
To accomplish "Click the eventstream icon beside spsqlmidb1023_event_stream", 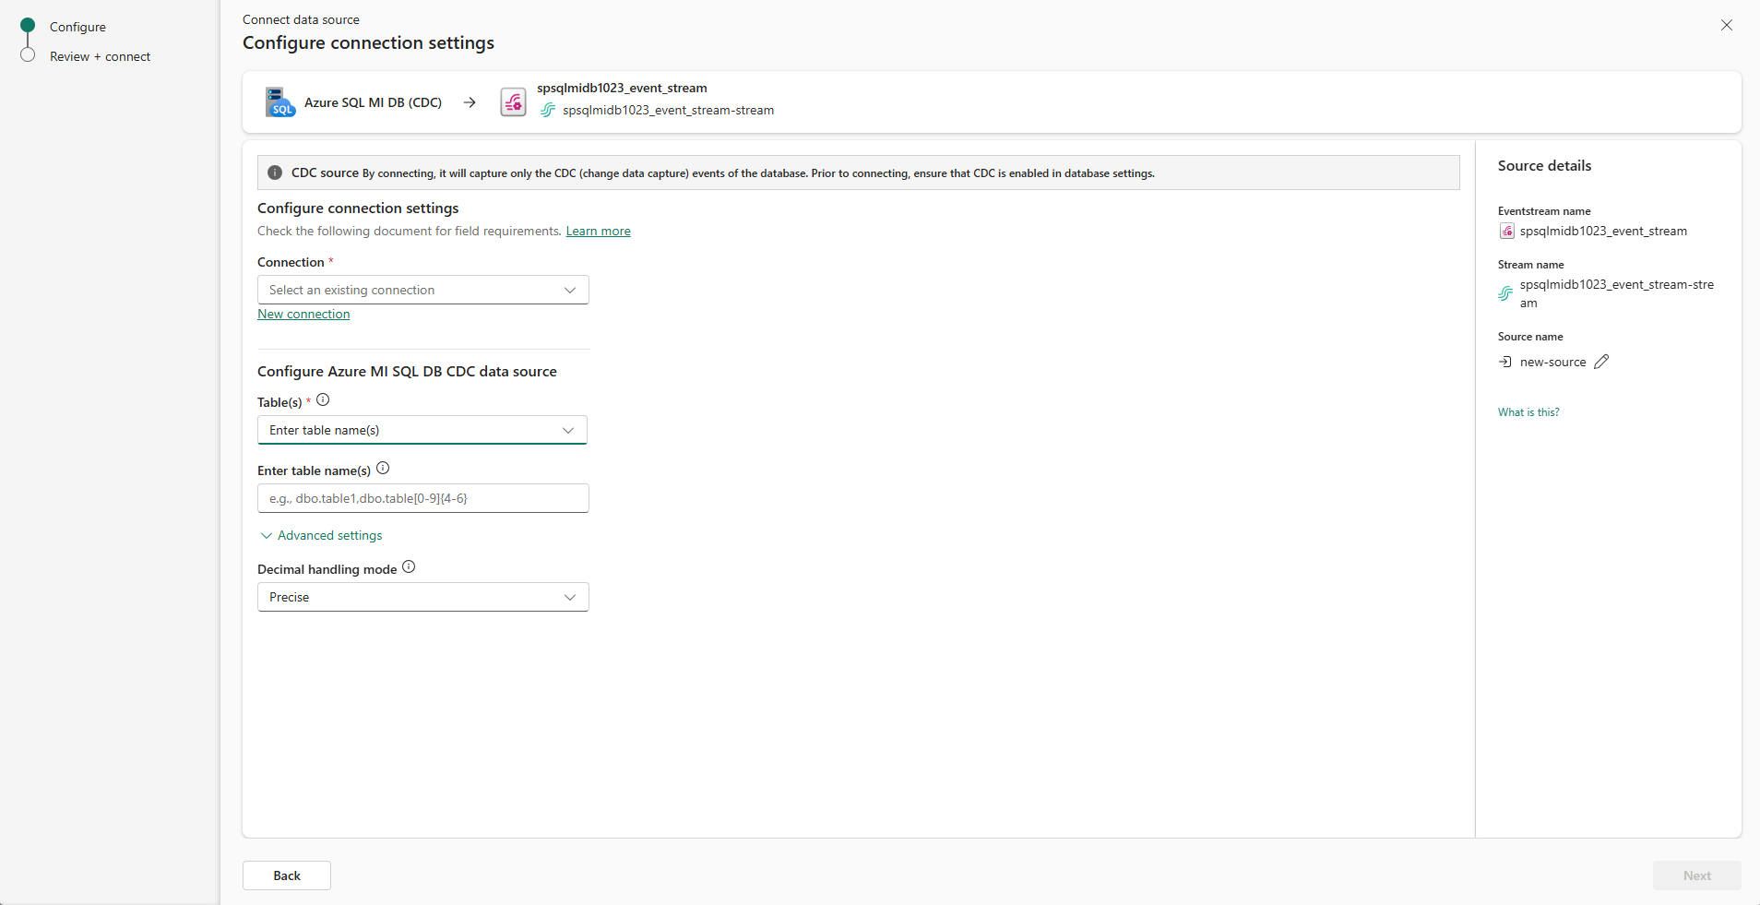I will pos(513,101).
